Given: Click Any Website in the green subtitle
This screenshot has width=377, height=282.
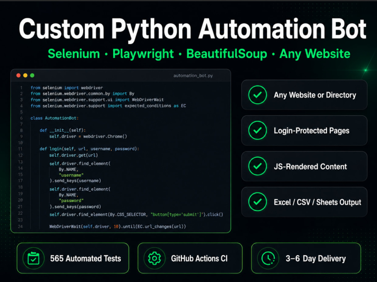Looking at the screenshot, I should point(315,54).
